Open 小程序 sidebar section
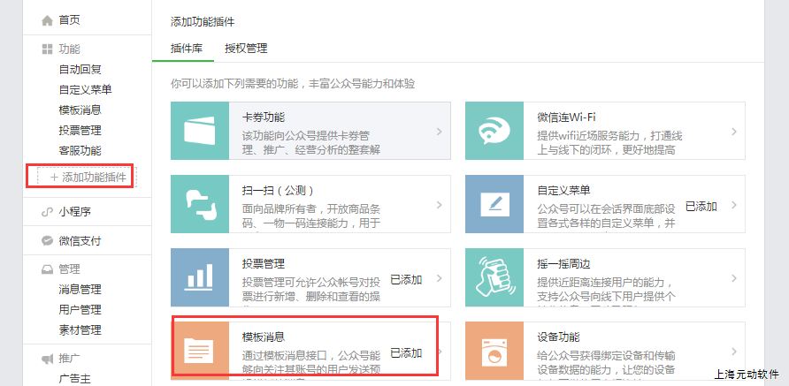Image resolution: width=789 pixels, height=386 pixels. 75,212
